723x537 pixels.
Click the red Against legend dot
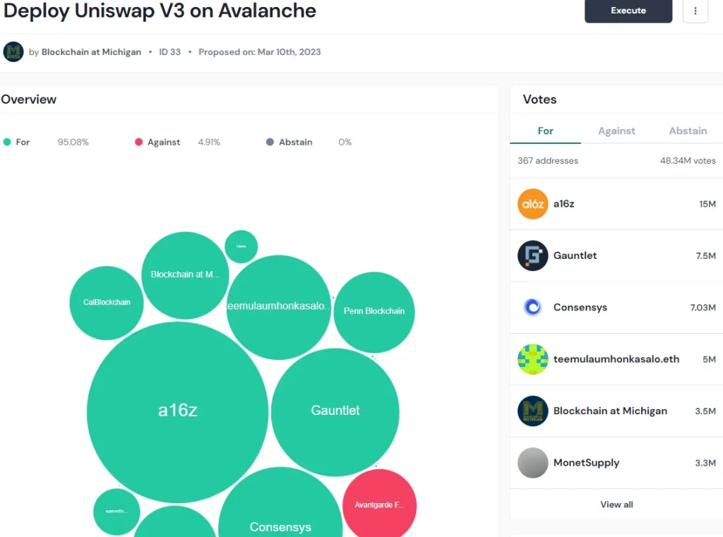138,142
